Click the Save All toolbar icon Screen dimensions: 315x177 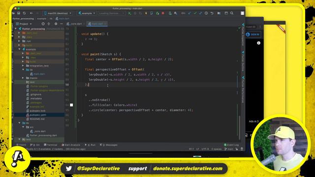(19, 13)
